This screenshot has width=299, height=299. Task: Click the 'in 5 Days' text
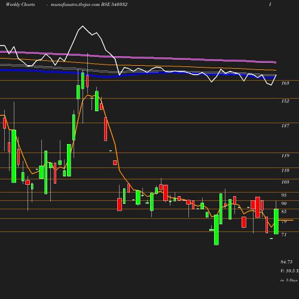point(289,280)
